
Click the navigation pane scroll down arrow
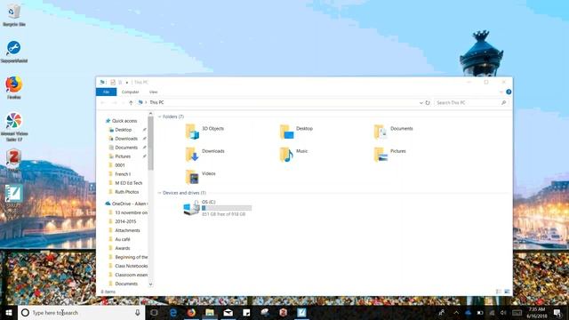[x=150, y=284]
